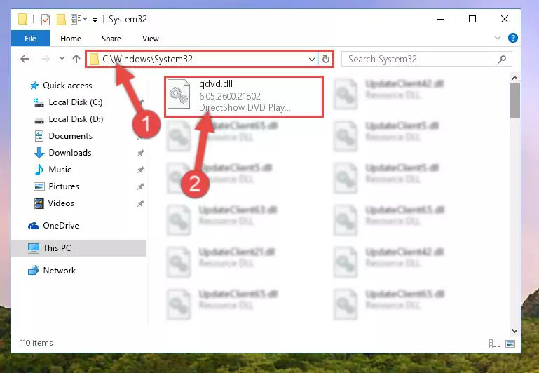The width and height of the screenshot is (539, 373).
Task: Go forward using the Forward arrow
Action: coord(46,59)
